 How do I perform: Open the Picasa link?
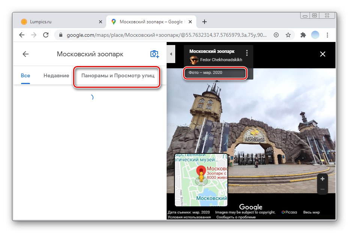(x=289, y=212)
